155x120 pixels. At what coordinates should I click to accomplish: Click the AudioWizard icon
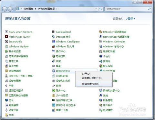pyautogui.click(x=54, y=32)
